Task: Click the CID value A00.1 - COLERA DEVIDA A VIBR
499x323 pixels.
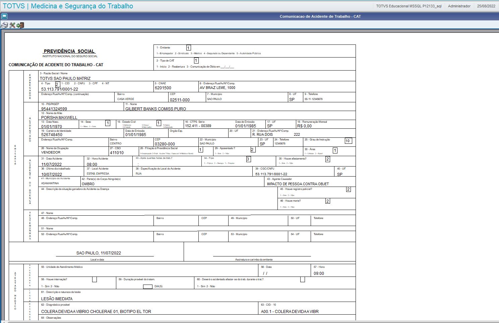Action: 290,312
